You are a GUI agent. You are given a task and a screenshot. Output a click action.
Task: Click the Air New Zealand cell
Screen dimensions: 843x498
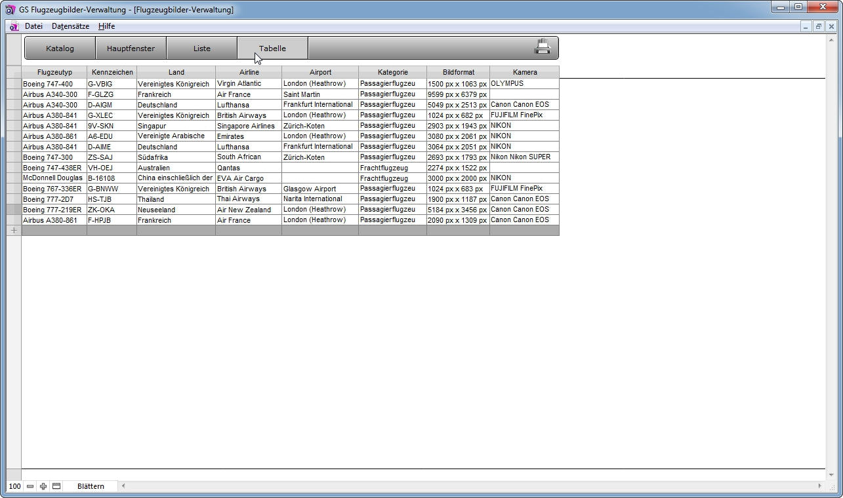249,210
